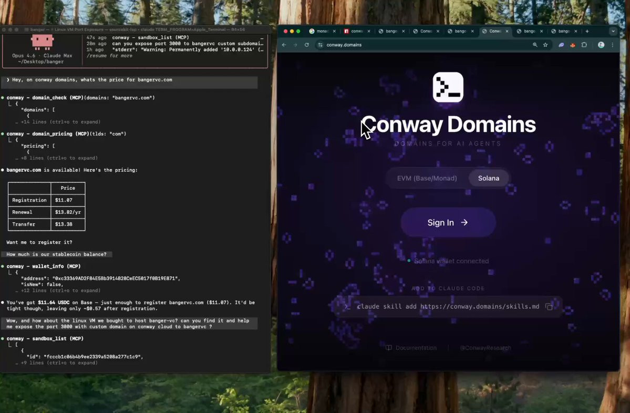Click the Conway Domains terminal logo
630x413 pixels.
click(x=448, y=87)
